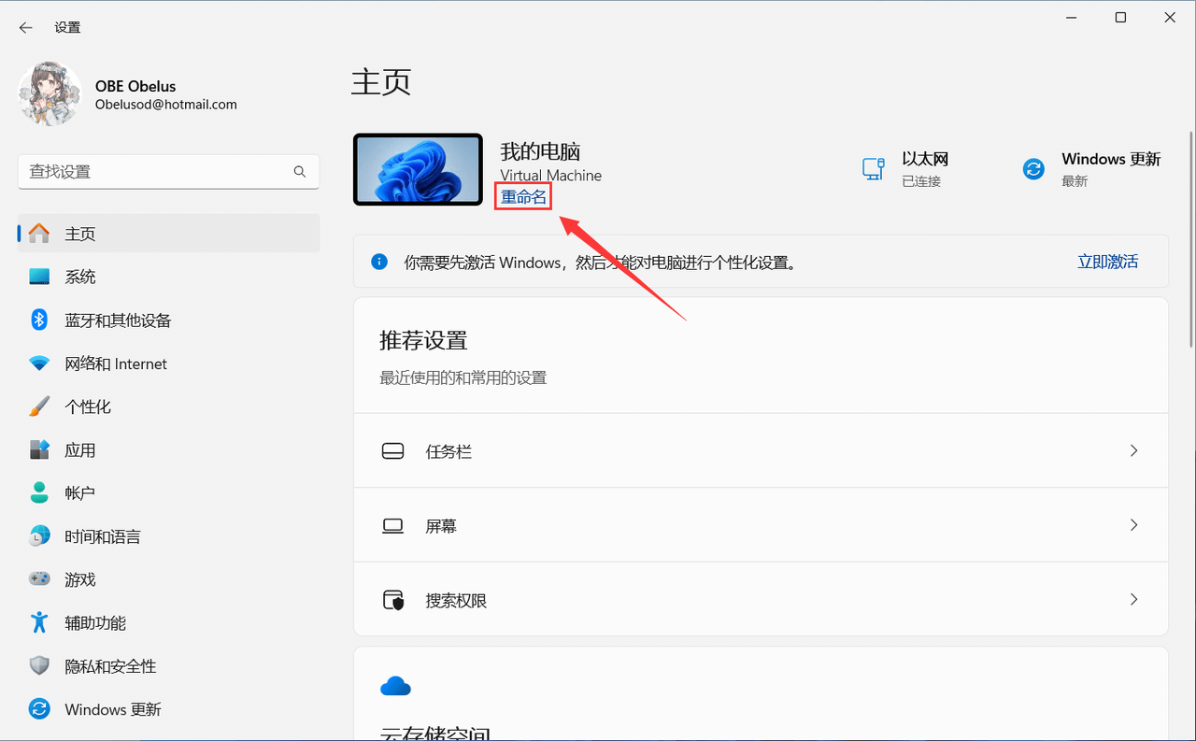Select 应用 in the sidebar menu

click(80, 450)
